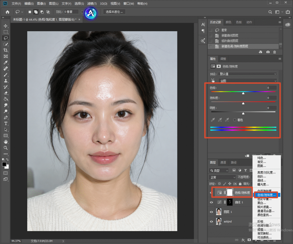
Task: Click the targeted adjustment hand tool
Action: pos(213,81)
